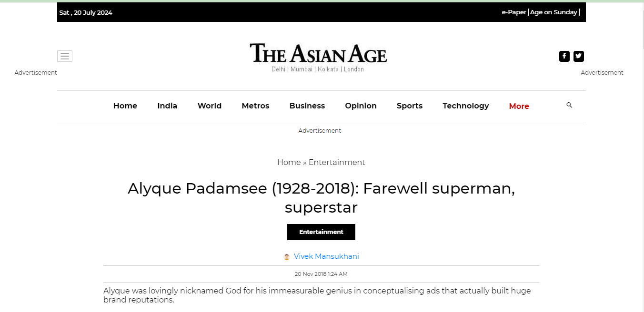This screenshot has width=644, height=312.
Task: Click the search magnifier icon
Action: (x=569, y=105)
